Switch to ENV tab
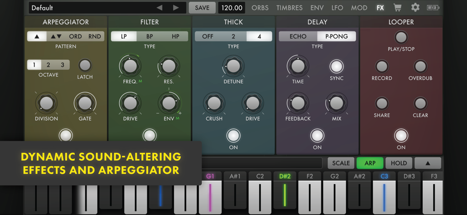Viewport: 467px width, 215px height. tap(317, 8)
